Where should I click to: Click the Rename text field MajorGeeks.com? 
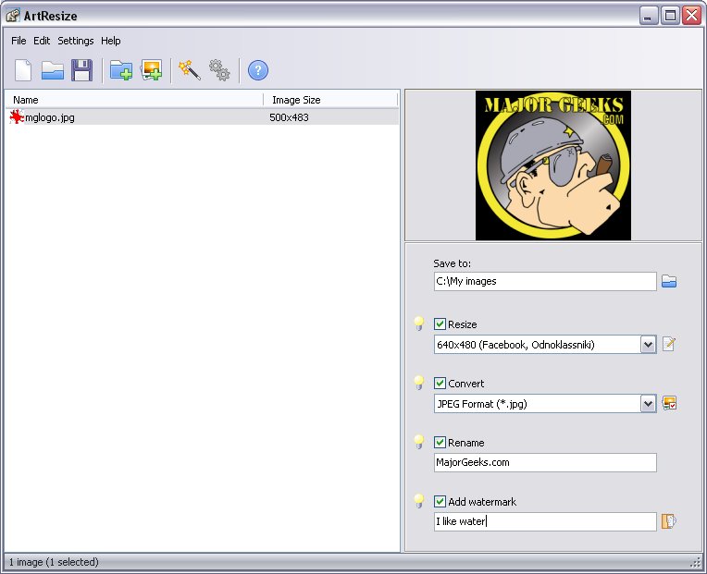point(545,462)
